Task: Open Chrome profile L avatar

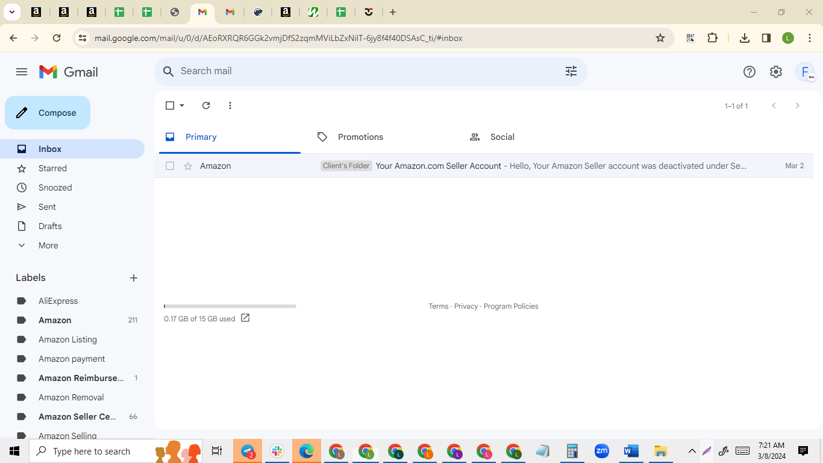Action: [788, 38]
